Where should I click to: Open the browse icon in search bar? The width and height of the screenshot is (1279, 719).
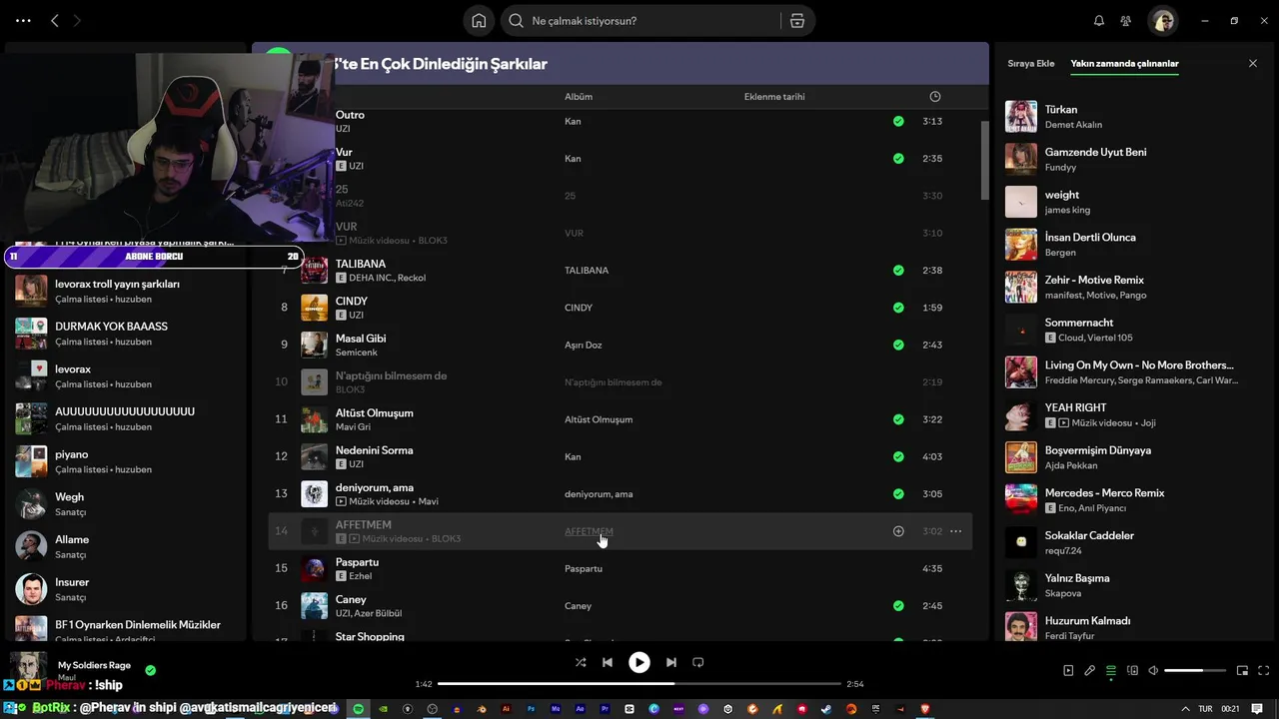(x=796, y=21)
